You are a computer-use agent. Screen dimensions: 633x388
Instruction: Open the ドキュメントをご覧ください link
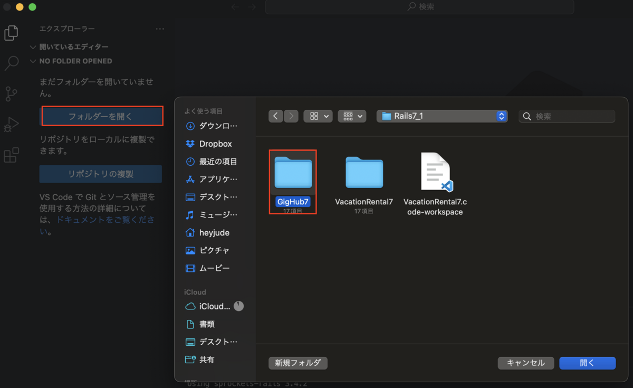(x=97, y=225)
